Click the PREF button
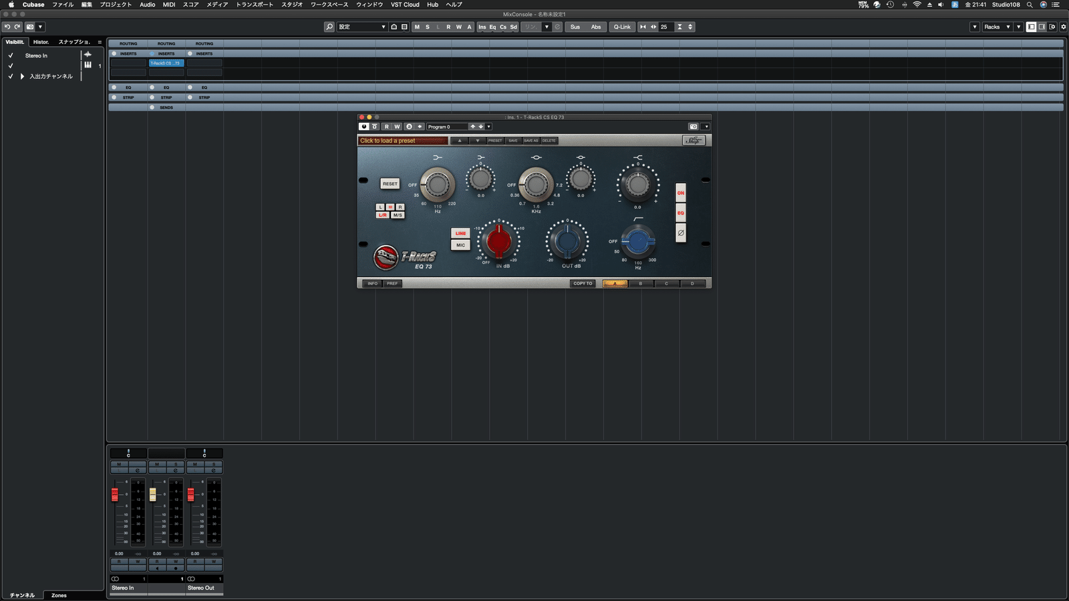The image size is (1069, 601). tap(392, 283)
